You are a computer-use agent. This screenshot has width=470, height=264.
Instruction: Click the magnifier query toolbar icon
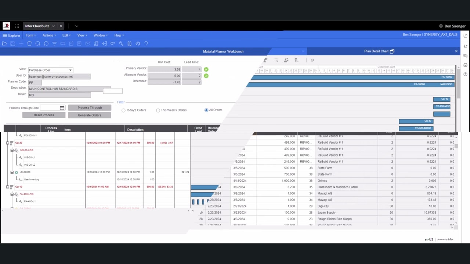click(113, 44)
